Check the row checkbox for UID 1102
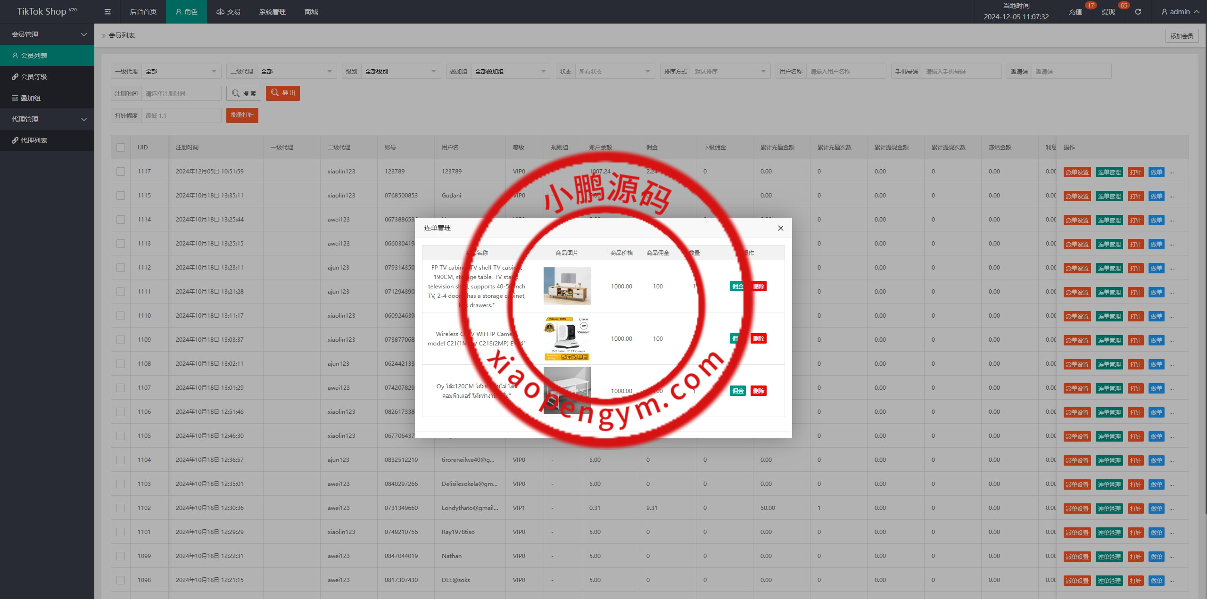 tap(121, 508)
